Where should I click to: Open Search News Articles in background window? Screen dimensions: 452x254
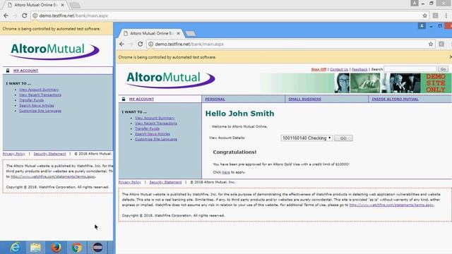click(x=37, y=105)
